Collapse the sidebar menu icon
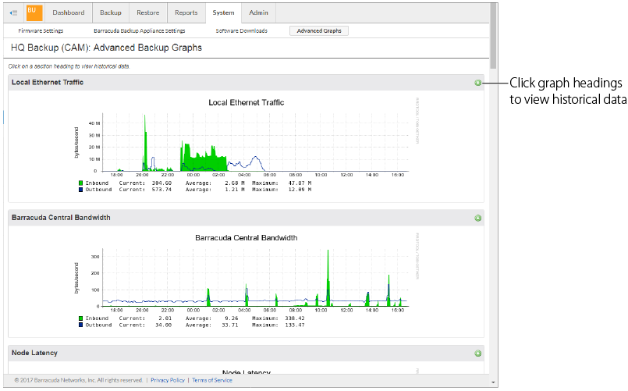This screenshot has height=391, width=628. (x=13, y=12)
